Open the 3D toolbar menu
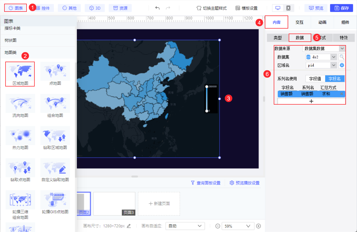357x232 pixels. click(95, 8)
